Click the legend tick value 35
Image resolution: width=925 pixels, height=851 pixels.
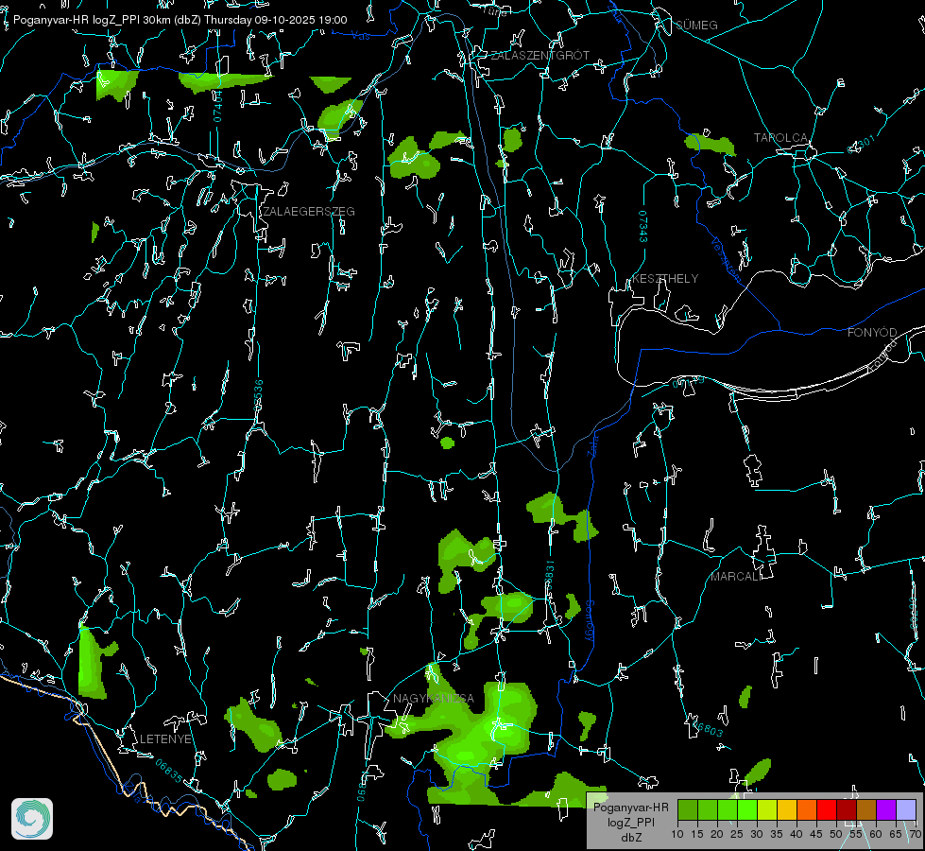tap(777, 834)
